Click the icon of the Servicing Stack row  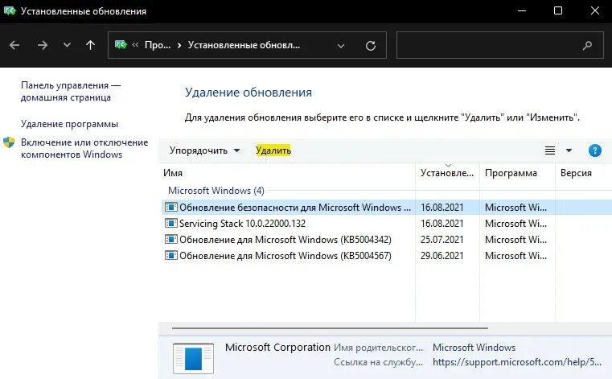170,224
